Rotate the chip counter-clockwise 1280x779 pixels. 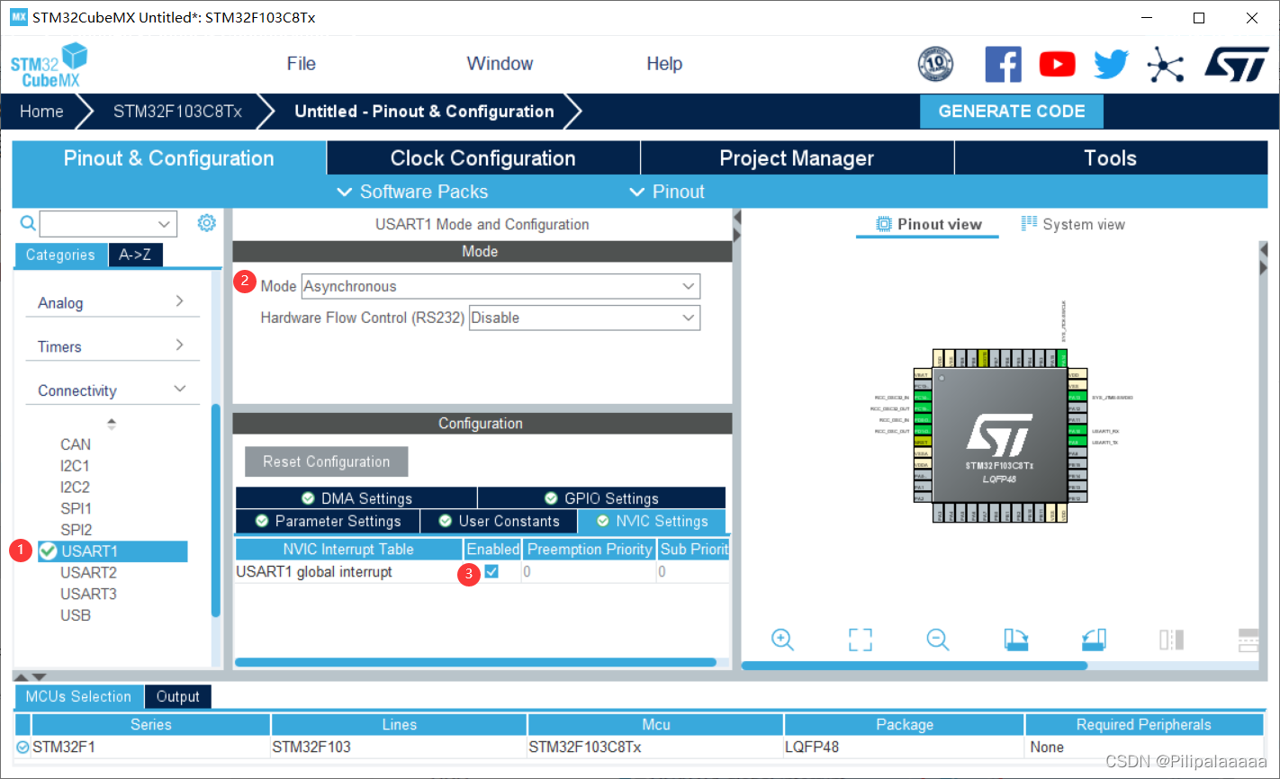coord(1094,640)
